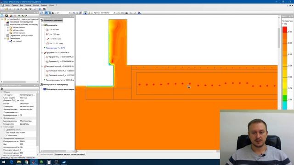Screen dimensions: 294x165
Task: Collapse the Физические свойства tree node
Action: 5,24
